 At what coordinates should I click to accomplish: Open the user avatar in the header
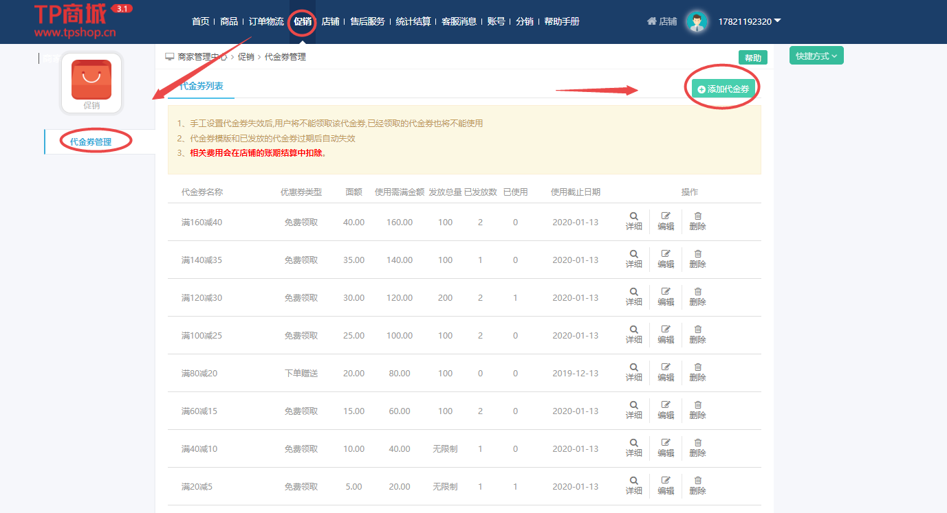click(697, 21)
